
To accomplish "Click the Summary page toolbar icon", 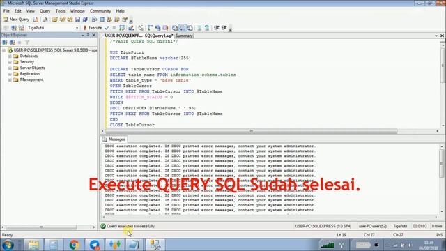I will [x=102, y=20].
